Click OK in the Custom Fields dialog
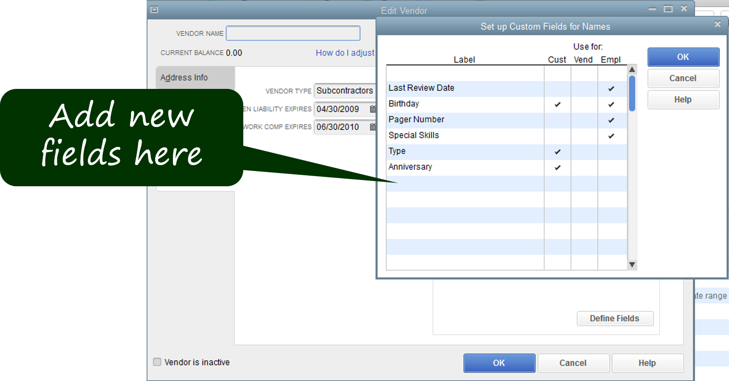The image size is (729, 381). (x=683, y=57)
